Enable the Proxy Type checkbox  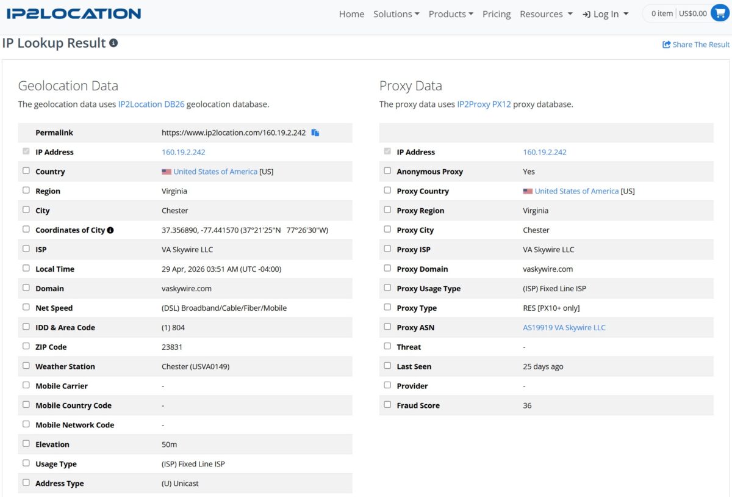point(387,307)
